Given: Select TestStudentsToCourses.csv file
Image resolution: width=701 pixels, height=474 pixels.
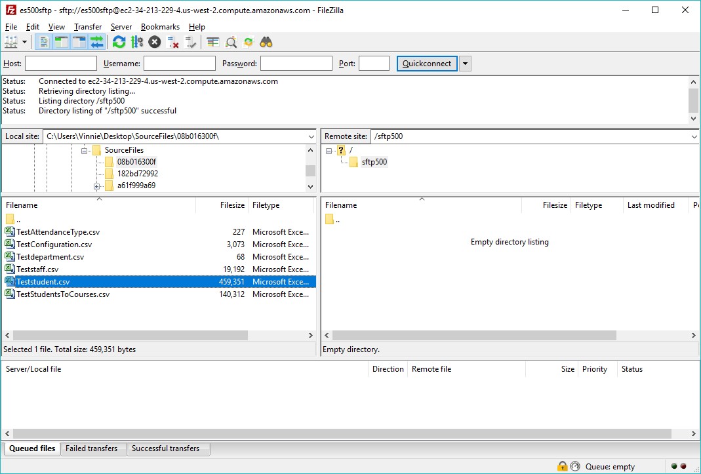Looking at the screenshot, I should [159, 294].
